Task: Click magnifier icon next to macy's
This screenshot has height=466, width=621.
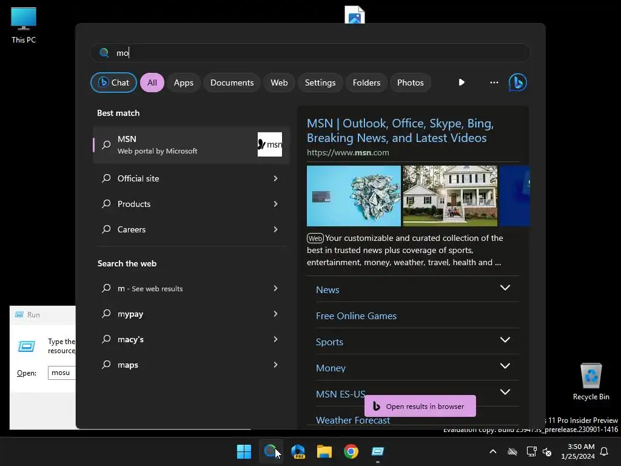Action: click(106, 339)
